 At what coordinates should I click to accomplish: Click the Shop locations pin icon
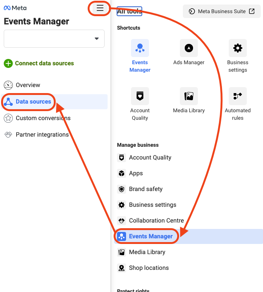(122, 268)
